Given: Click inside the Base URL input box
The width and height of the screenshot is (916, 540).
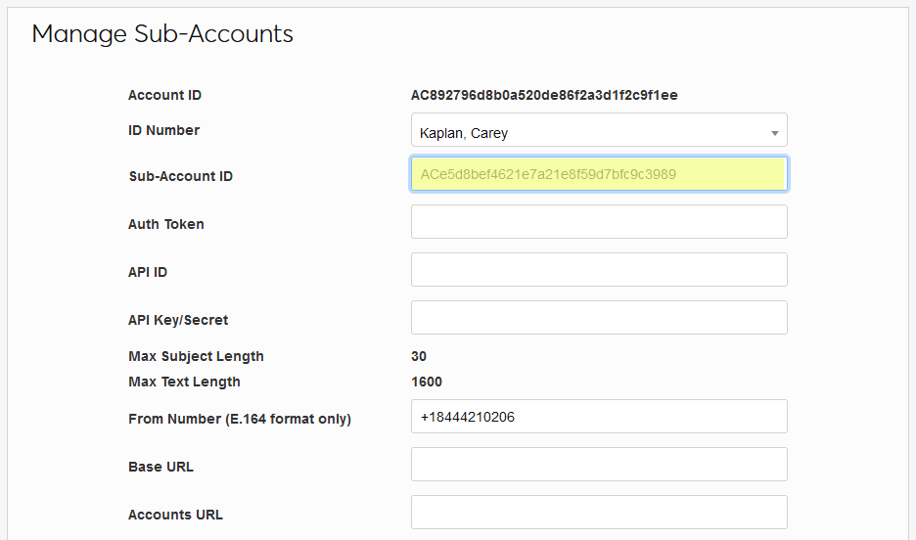Looking at the screenshot, I should coord(598,465).
